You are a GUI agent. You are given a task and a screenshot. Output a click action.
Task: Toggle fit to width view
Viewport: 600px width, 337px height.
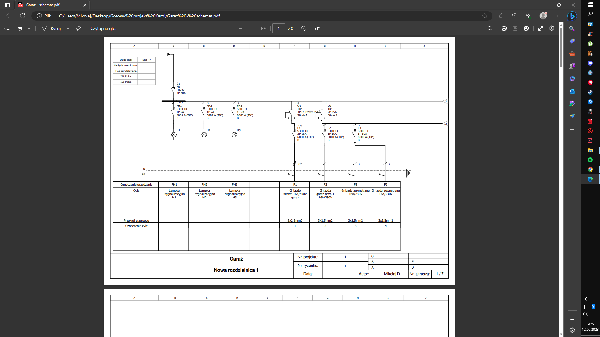point(263,28)
